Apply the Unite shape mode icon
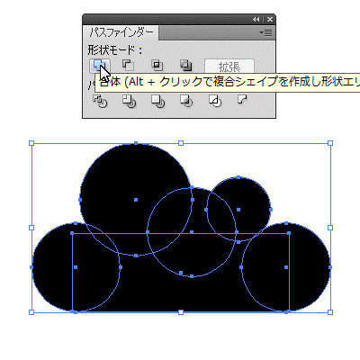This screenshot has width=360, height=360. (99, 66)
